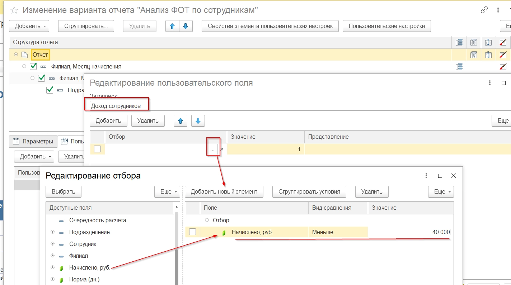511x285 pixels.
Task: Click Добавить новый элемент
Action: pyautogui.click(x=224, y=191)
